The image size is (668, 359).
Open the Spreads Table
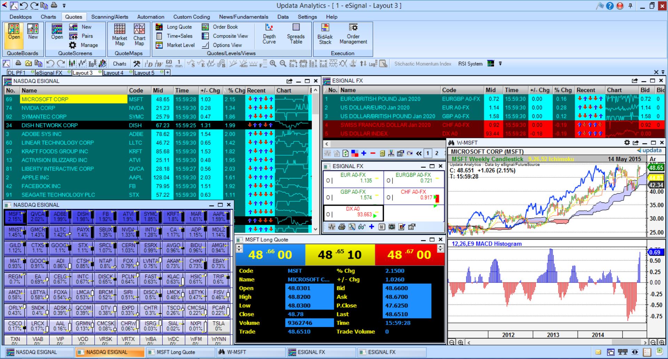[x=296, y=34]
